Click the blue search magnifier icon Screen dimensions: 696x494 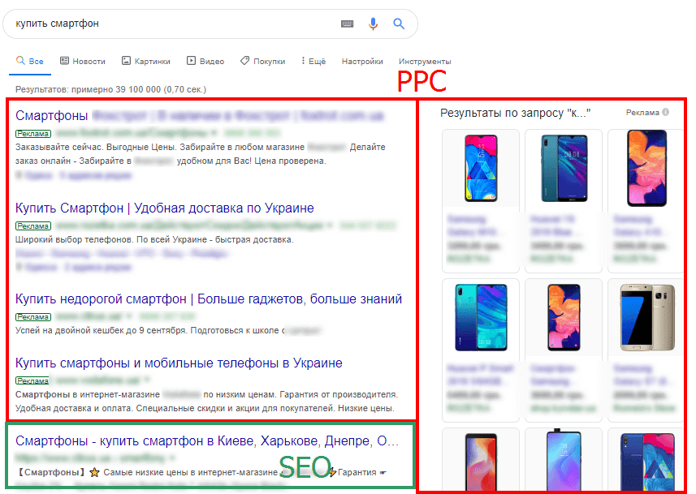[x=399, y=24]
